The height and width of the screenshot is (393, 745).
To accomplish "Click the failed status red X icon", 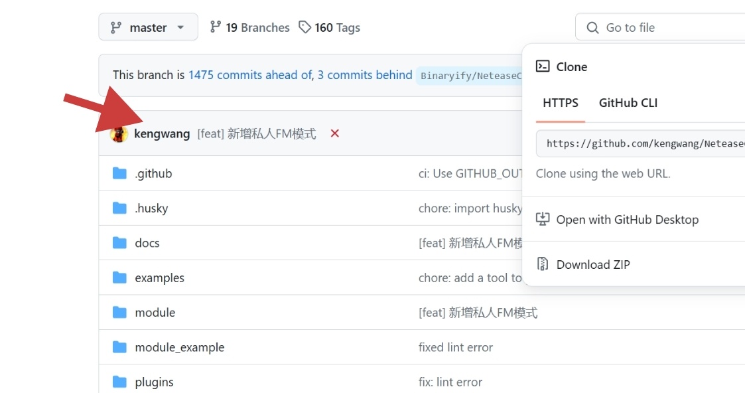I will (335, 134).
